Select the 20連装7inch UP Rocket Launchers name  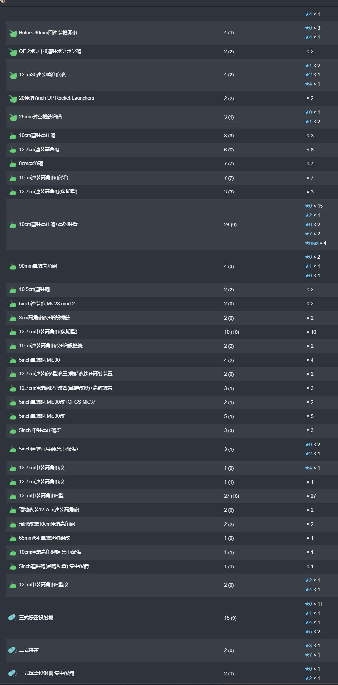coord(57,98)
